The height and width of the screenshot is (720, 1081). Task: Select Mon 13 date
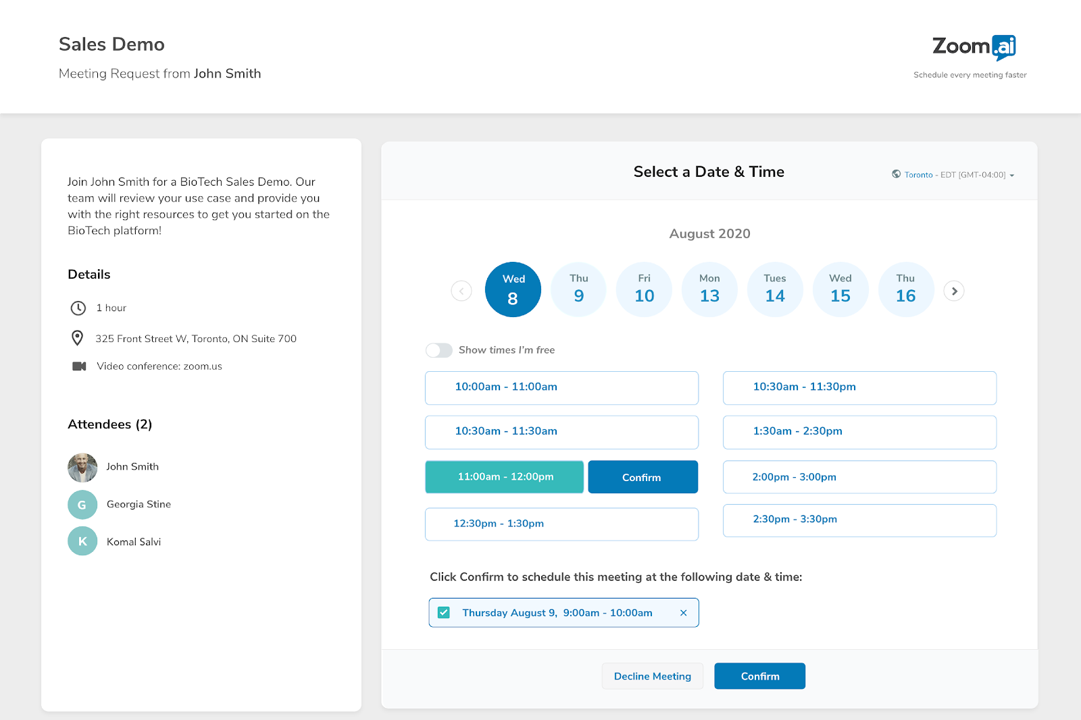coord(709,289)
